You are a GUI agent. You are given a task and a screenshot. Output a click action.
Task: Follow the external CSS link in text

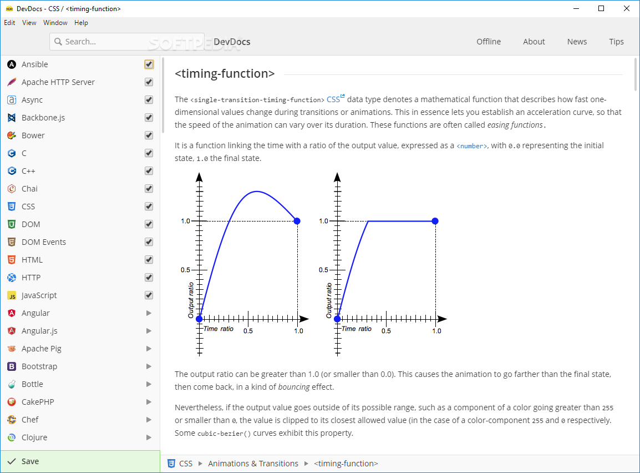(x=336, y=99)
